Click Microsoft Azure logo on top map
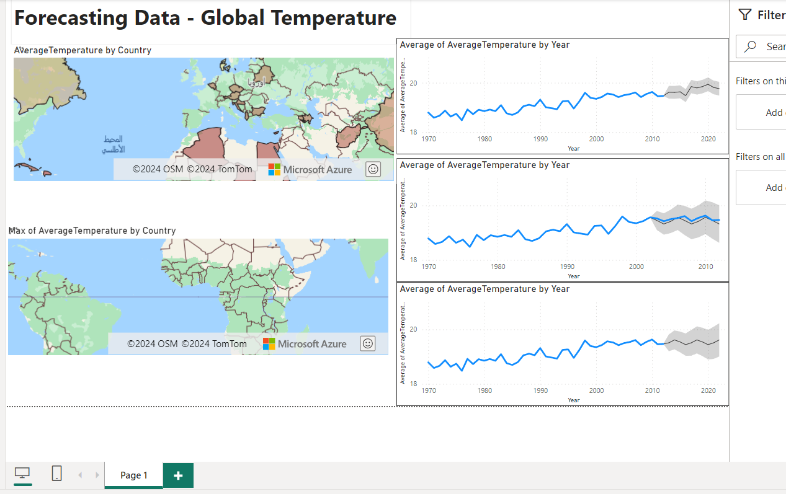Viewport: 786px width, 494px height. point(310,169)
